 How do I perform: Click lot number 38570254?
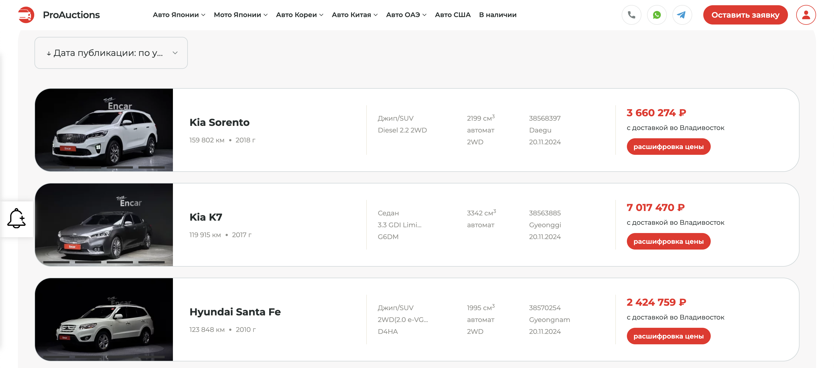(545, 308)
